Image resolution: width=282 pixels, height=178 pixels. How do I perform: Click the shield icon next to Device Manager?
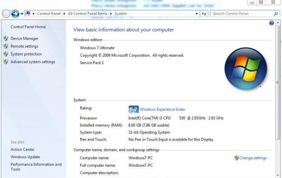(6, 38)
